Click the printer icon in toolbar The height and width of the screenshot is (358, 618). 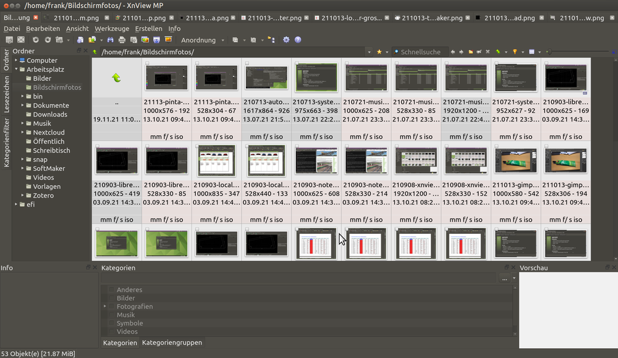(x=122, y=40)
